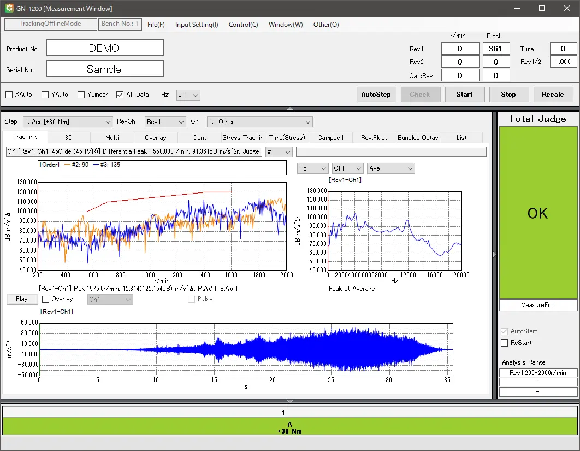Open the disabled Ch1 overlay dropdown
Screen dimensions: 580x451
110,300
